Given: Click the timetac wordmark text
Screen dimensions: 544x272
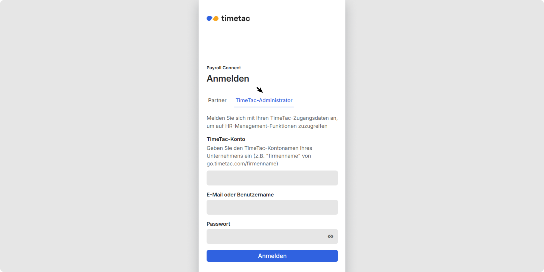Looking at the screenshot, I should (236, 18).
